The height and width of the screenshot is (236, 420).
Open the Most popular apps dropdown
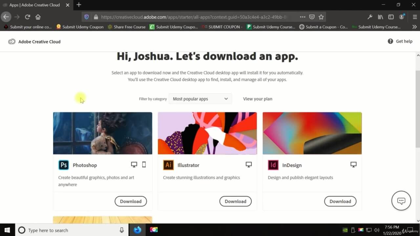pos(200,99)
